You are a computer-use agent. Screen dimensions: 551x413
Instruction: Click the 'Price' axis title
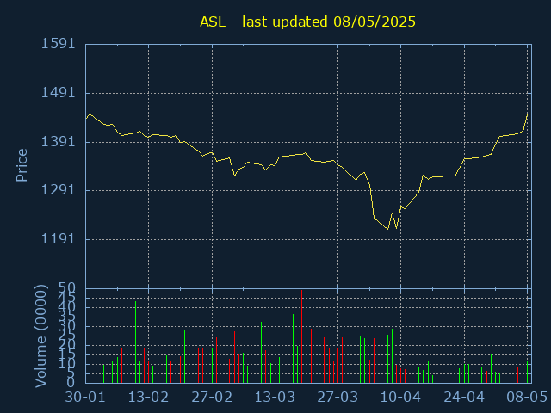[22, 165]
